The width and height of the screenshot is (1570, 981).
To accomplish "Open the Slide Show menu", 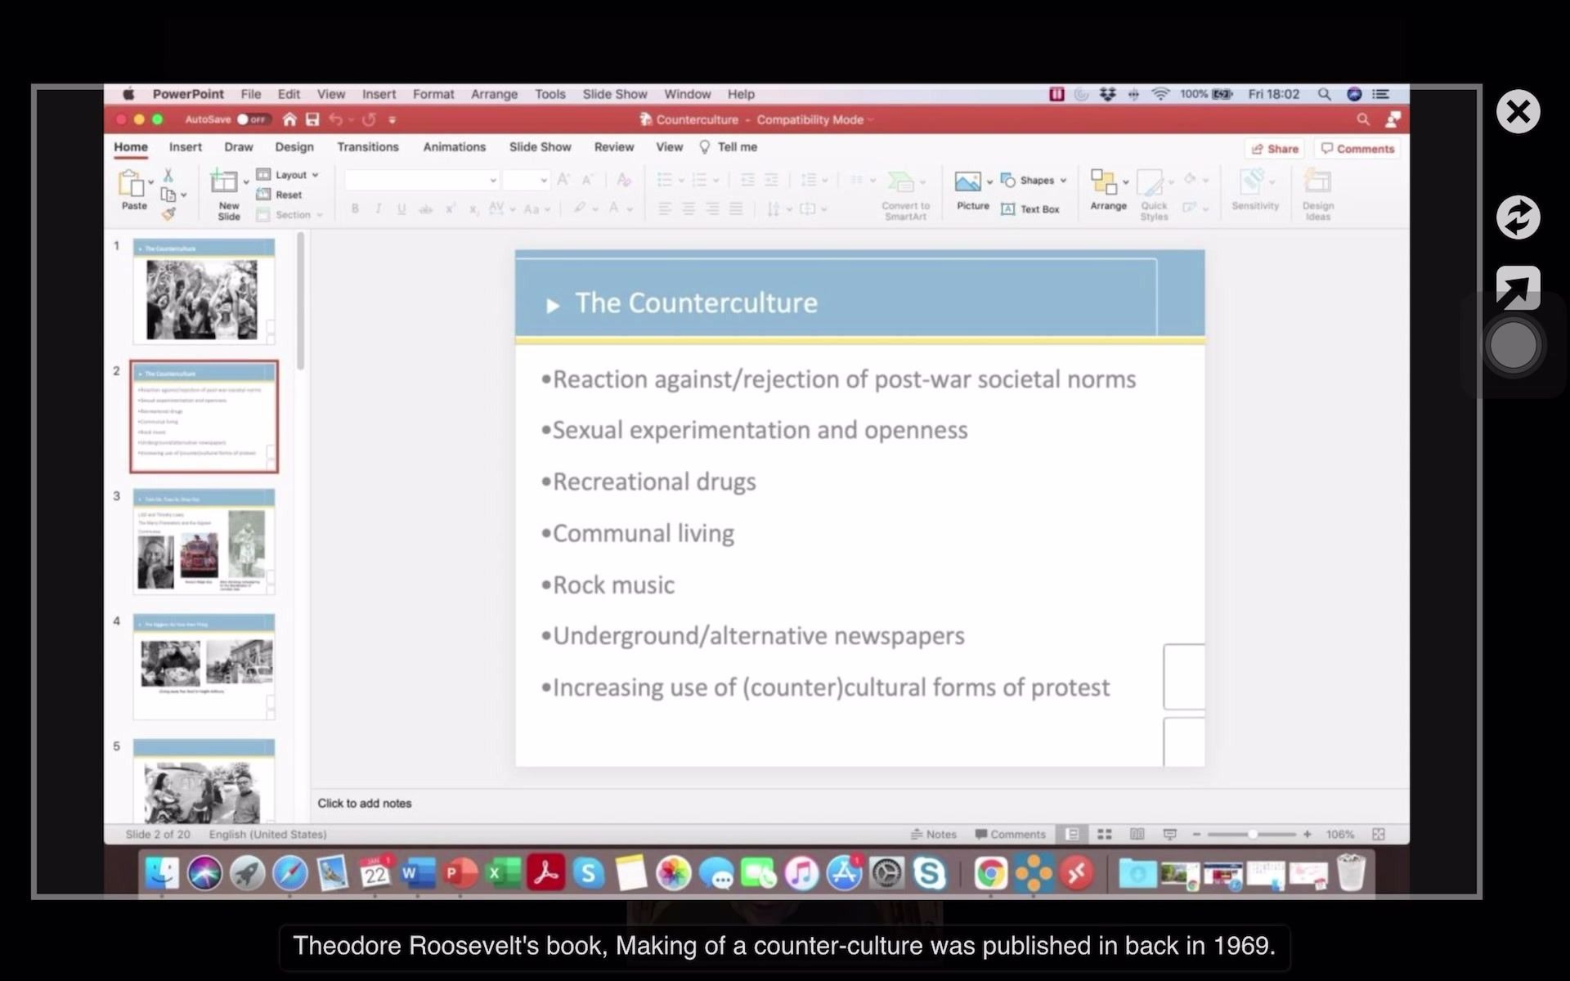I will point(614,94).
